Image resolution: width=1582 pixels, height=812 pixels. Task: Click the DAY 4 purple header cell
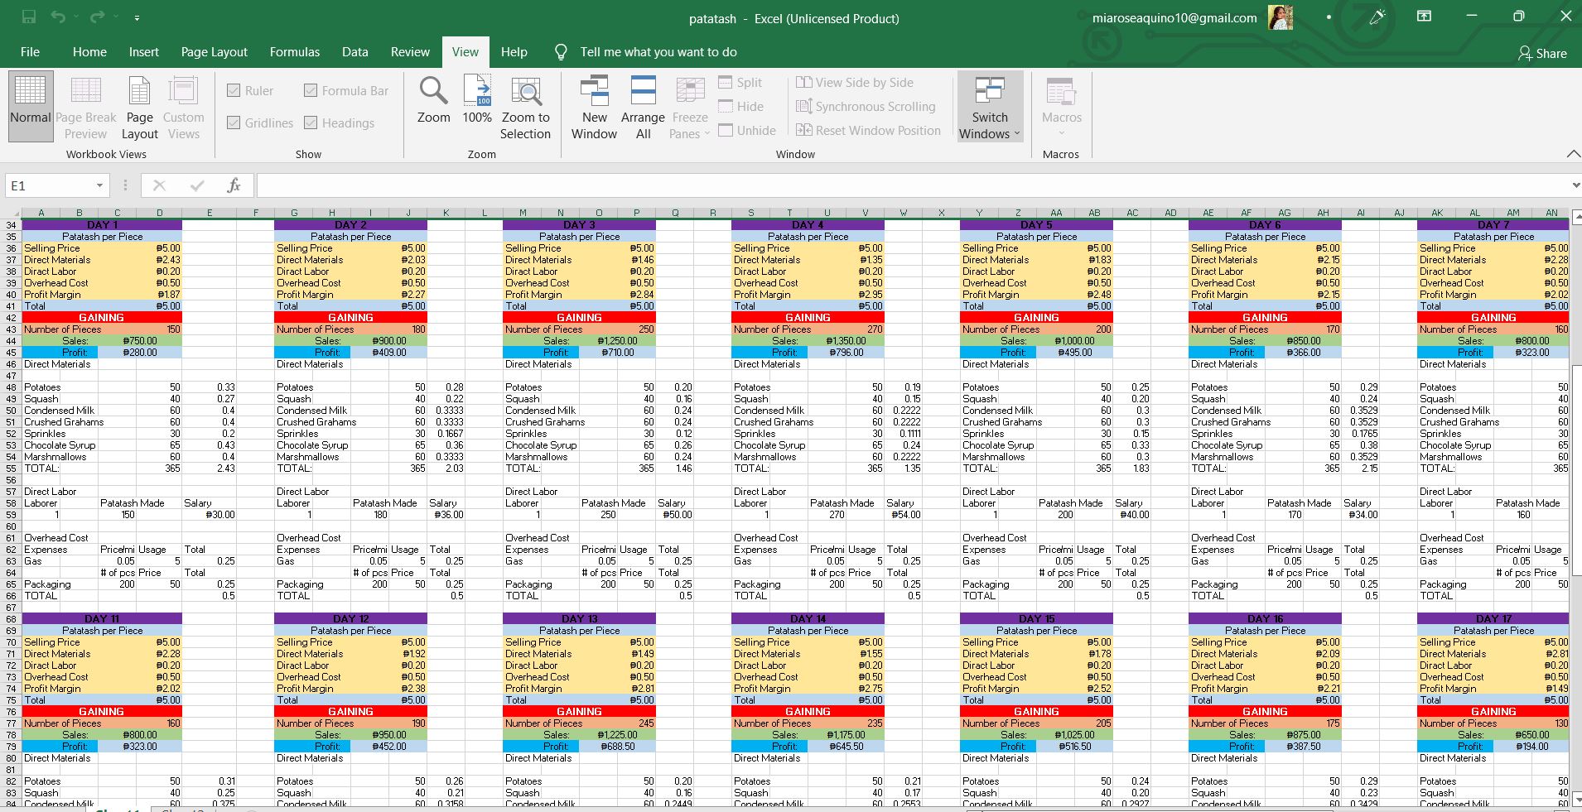808,225
